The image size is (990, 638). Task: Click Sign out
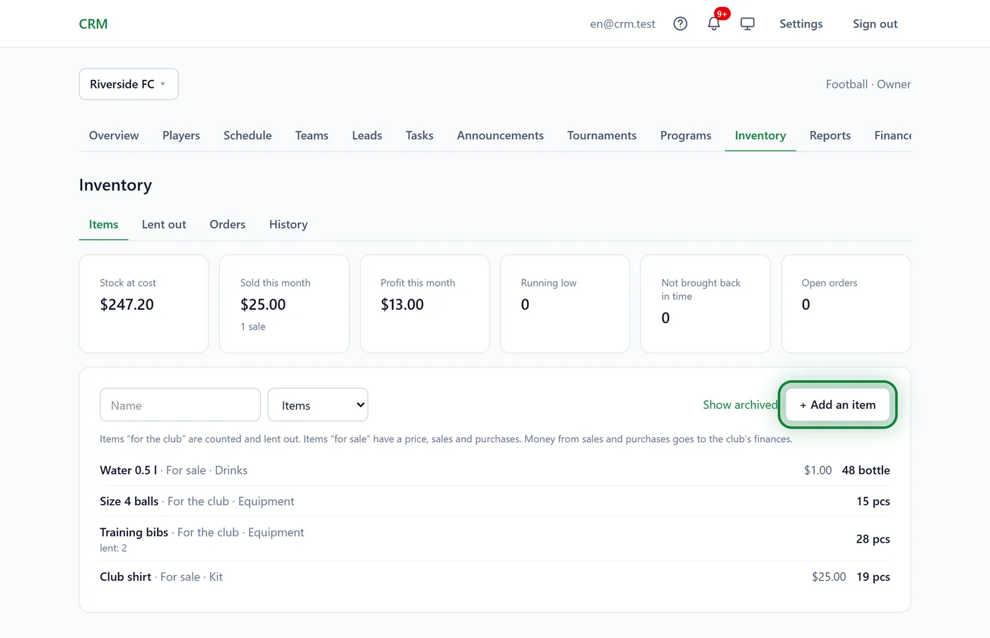tap(875, 24)
